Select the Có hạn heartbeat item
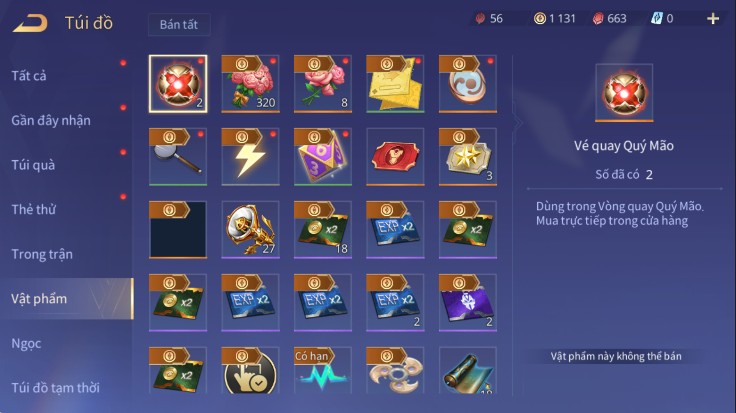The width and height of the screenshot is (736, 413). (x=323, y=370)
